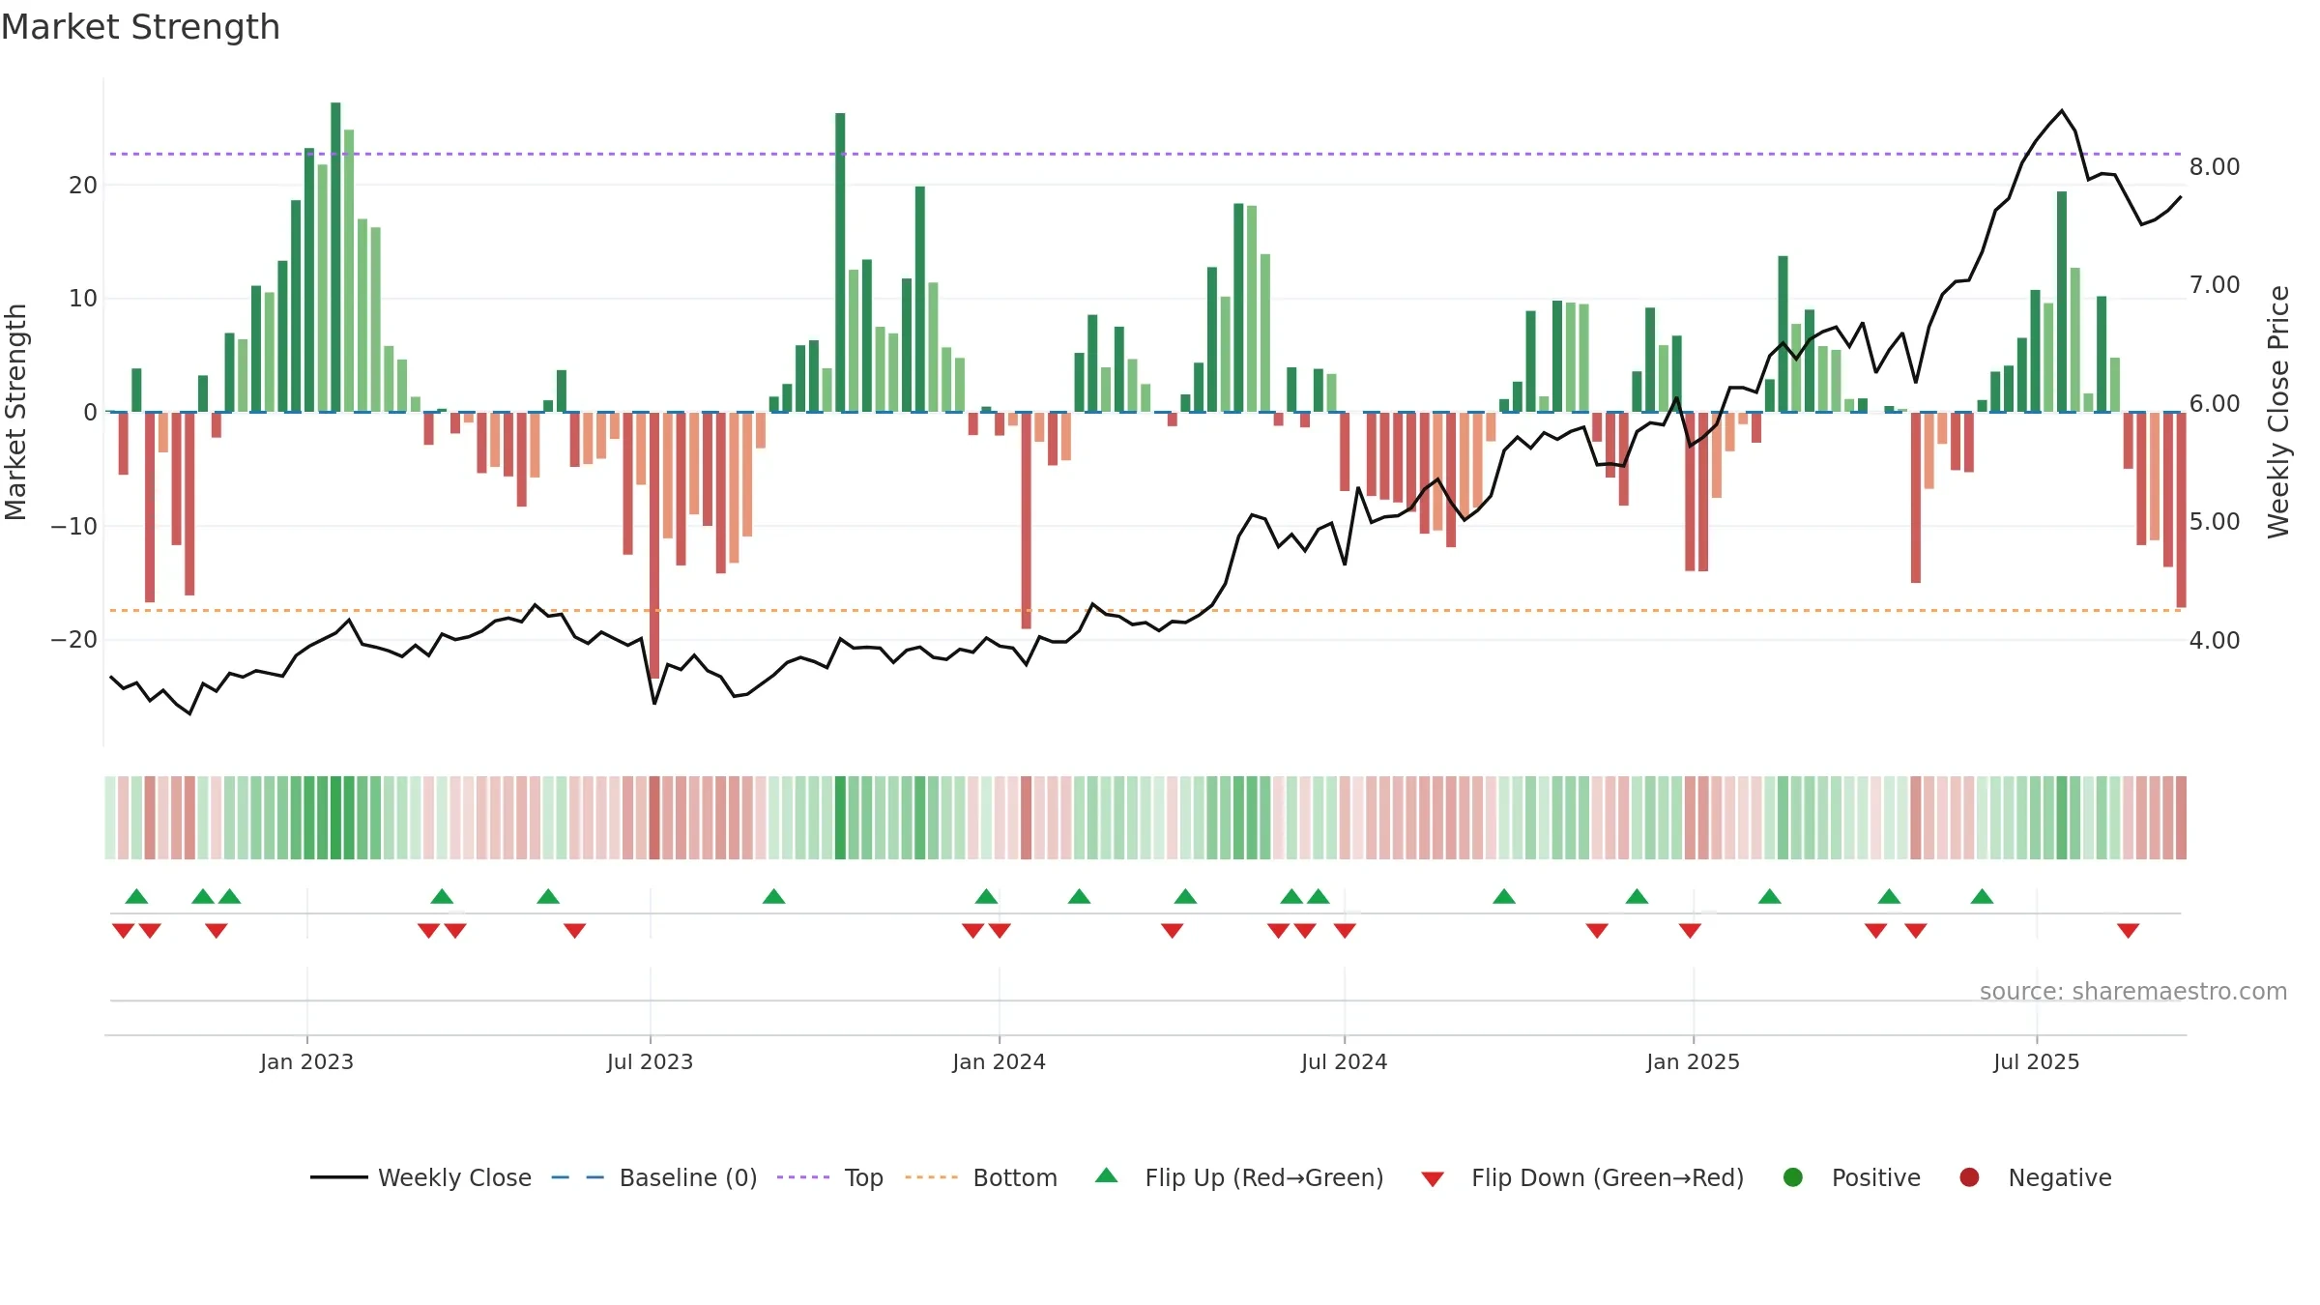Click the black Weekly Close line sample in legend
2320x1305 pixels.
click(339, 1177)
